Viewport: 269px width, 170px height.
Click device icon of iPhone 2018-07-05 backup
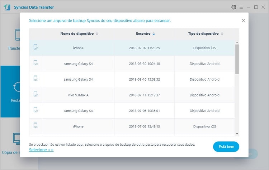tap(36, 125)
